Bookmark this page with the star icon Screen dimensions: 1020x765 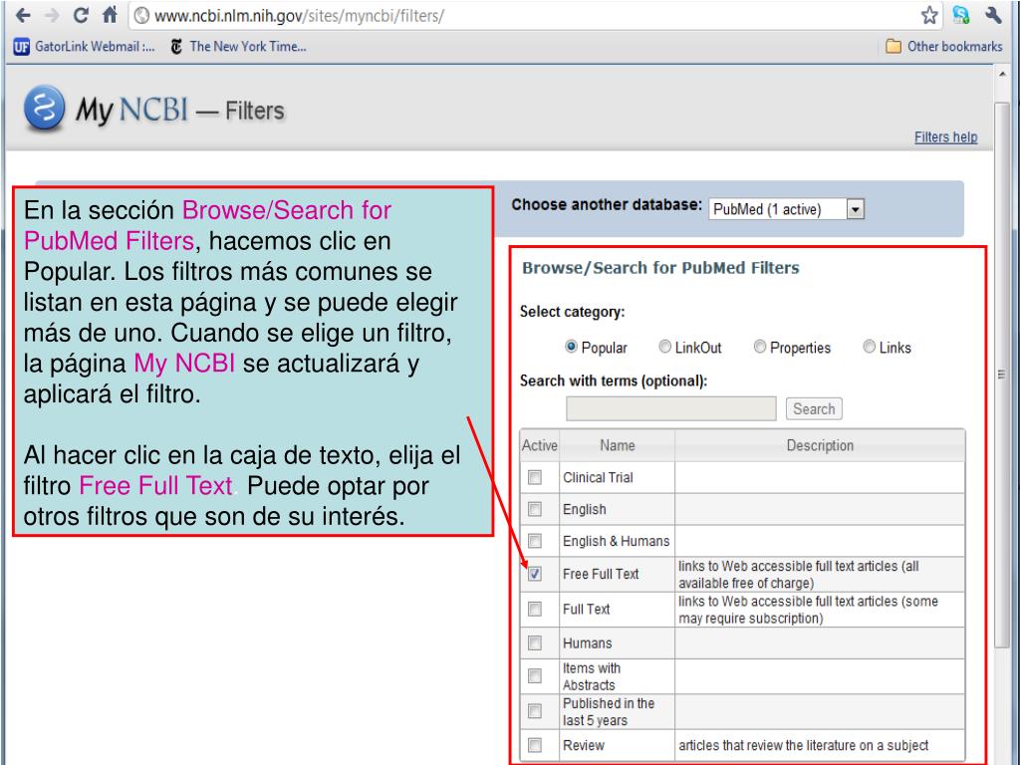coord(929,15)
